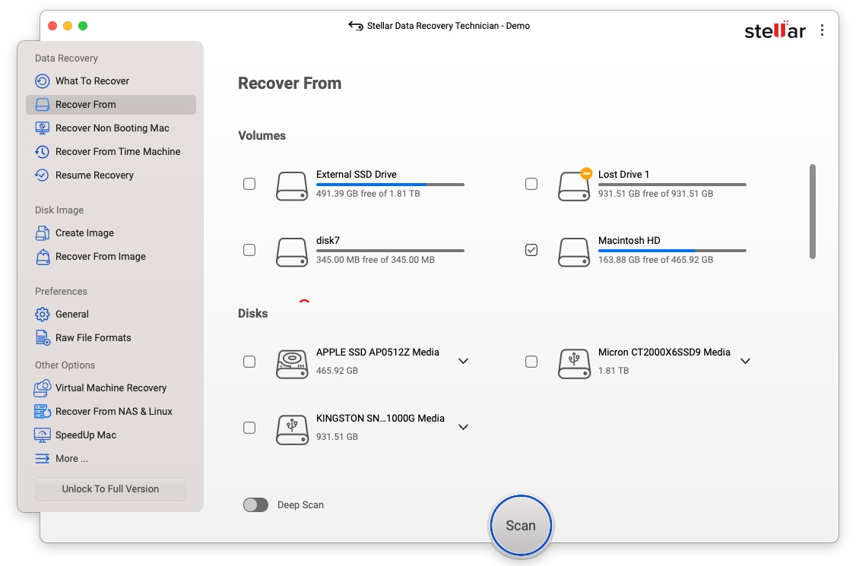Check the KINGSTON SN…1000G Media checkbox
The width and height of the screenshot is (856, 566).
coord(249,428)
